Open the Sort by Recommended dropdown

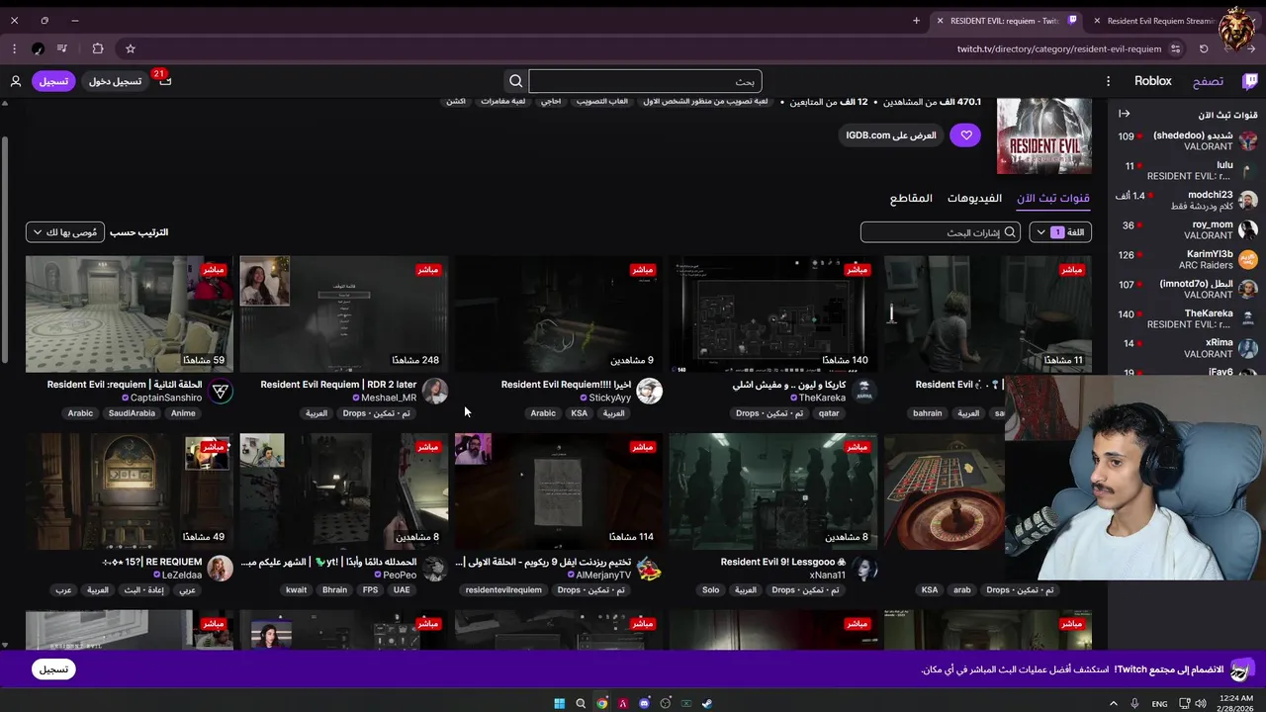65,231
